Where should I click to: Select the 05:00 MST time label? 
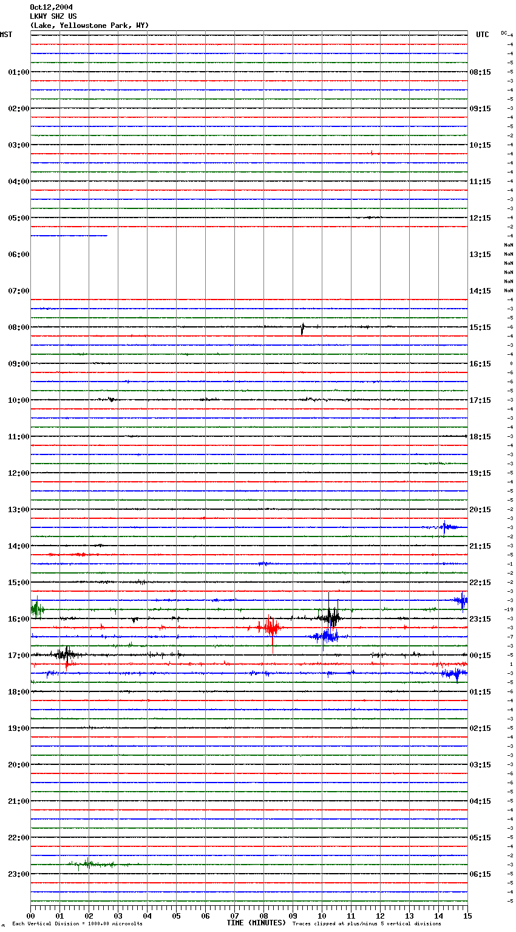coord(19,218)
